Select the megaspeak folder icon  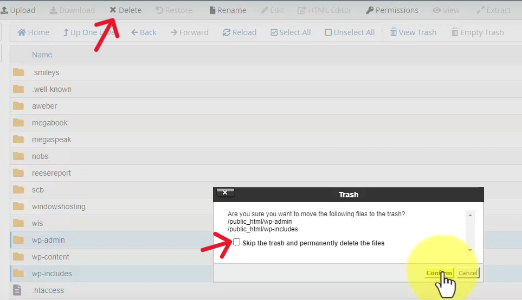pyautogui.click(x=18, y=139)
